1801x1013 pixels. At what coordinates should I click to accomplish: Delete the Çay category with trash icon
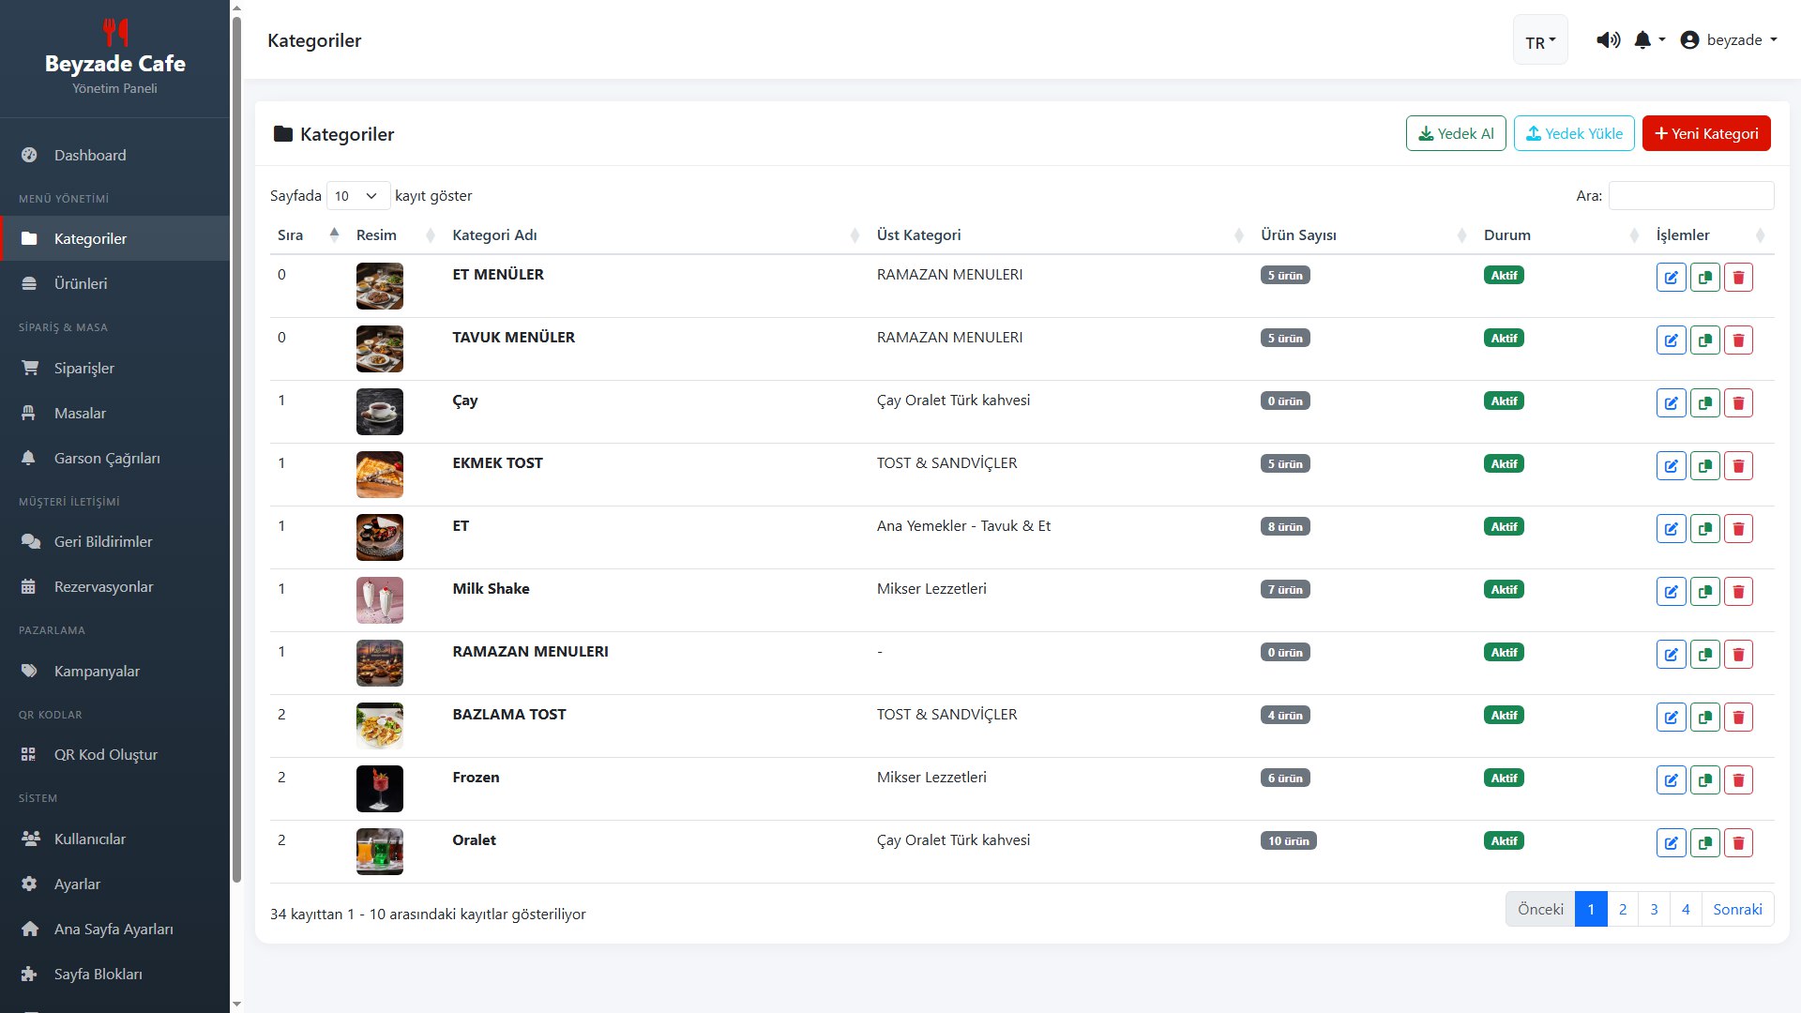coord(1738,403)
